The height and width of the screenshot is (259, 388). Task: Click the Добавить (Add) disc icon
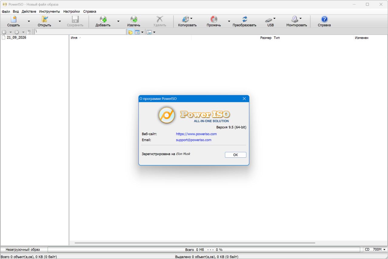(x=103, y=19)
